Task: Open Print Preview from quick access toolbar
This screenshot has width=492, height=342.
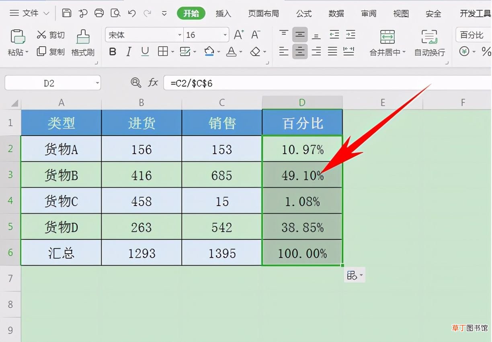Action: click(116, 13)
